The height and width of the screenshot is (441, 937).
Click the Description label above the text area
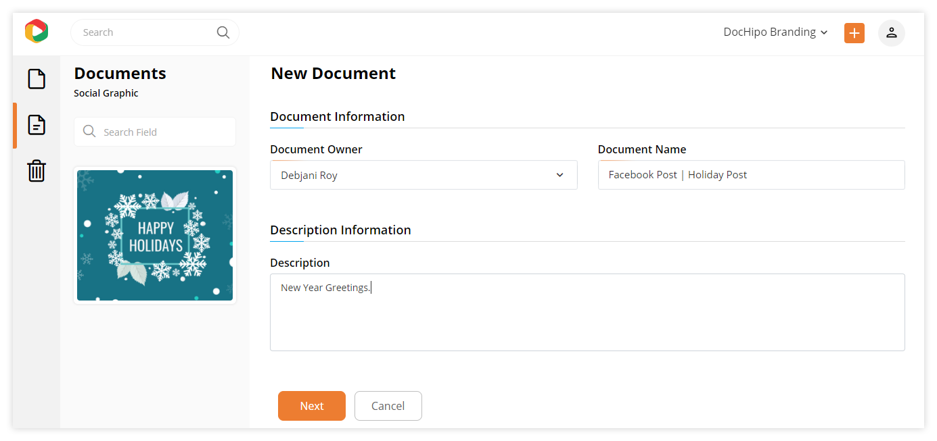pyautogui.click(x=300, y=263)
